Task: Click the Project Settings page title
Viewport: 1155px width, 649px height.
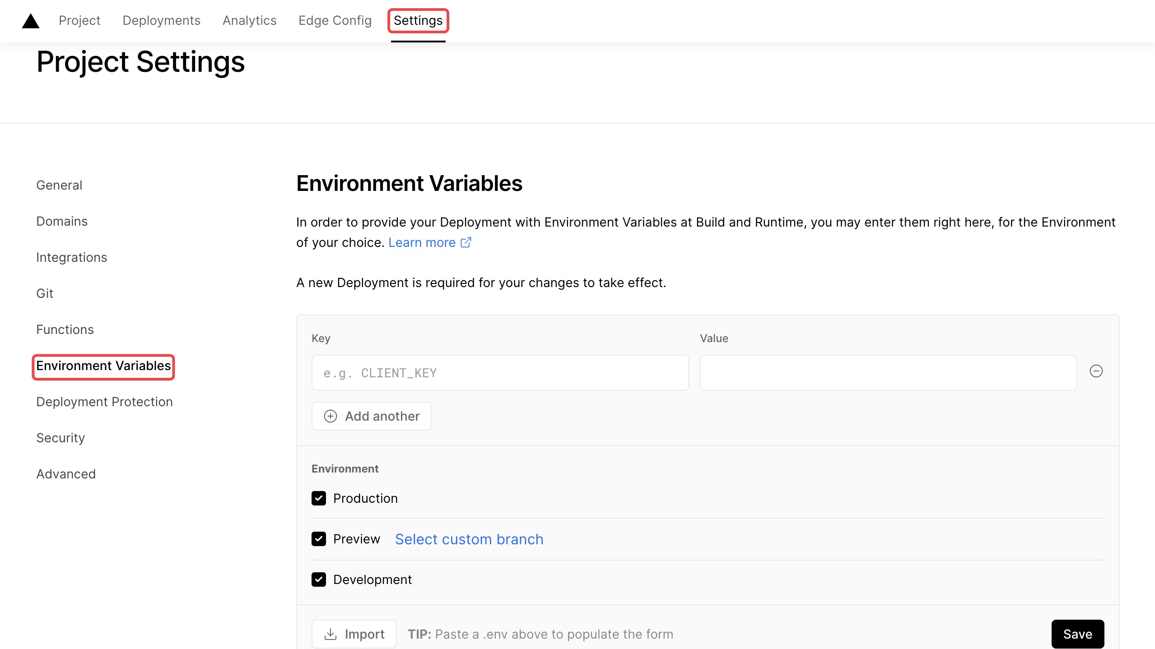Action: pyautogui.click(x=140, y=62)
